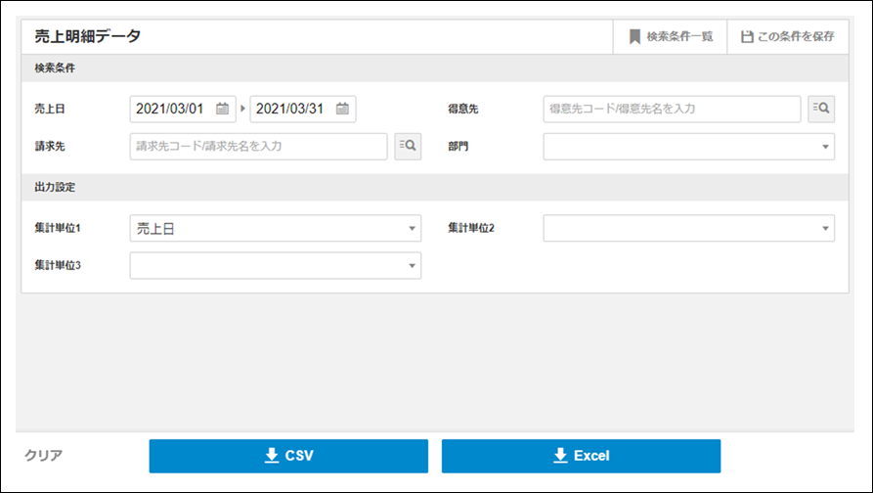Click the 得意先 search lookup icon
Viewport: 873px width, 493px height.
point(821,109)
